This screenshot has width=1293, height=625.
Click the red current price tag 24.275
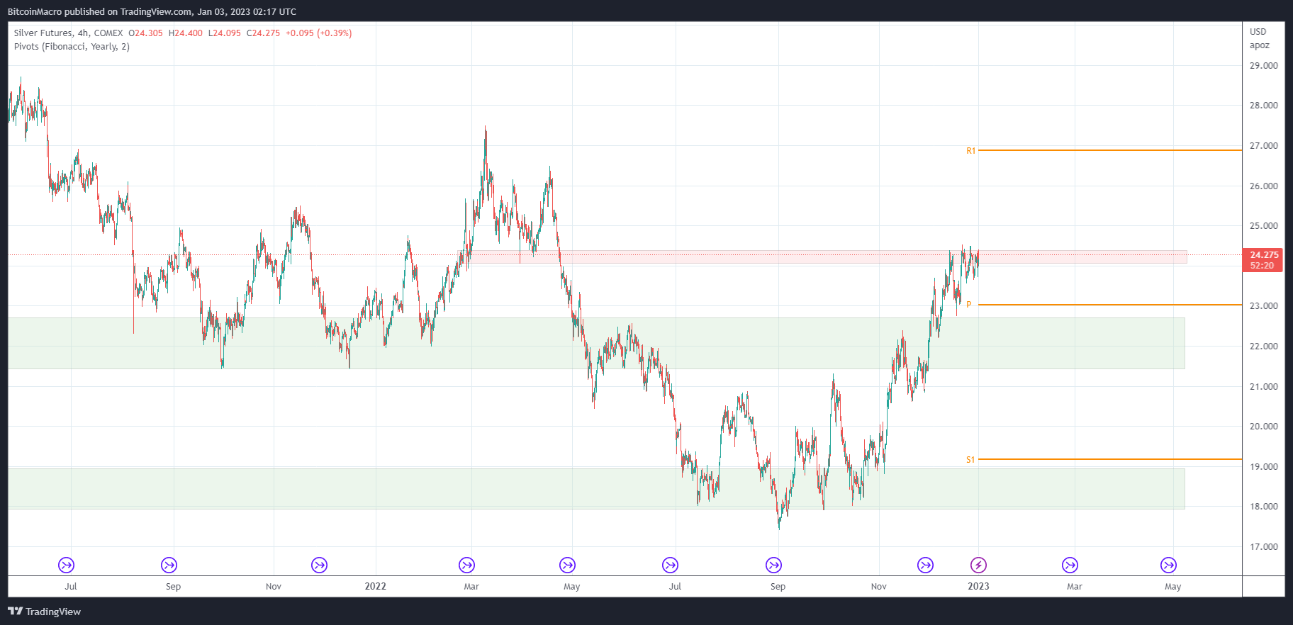1264,255
